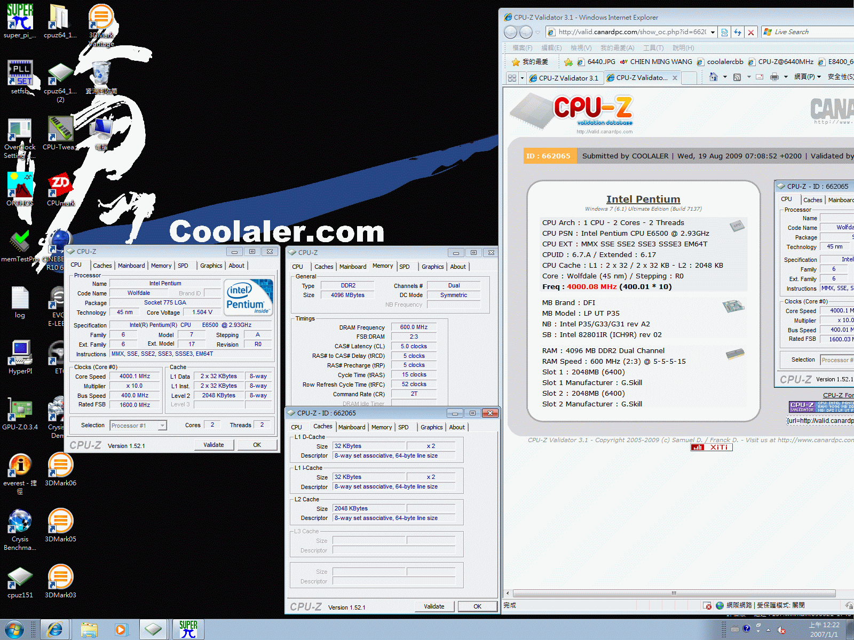The image size is (854, 640).
Task: Launch Crysis Benchmark desktop icon
Action: click(20, 530)
